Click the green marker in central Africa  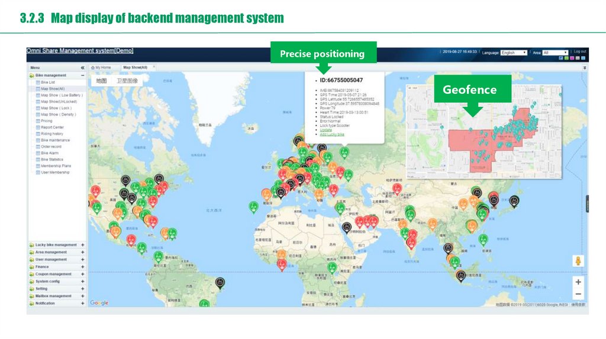pyautogui.click(x=331, y=268)
